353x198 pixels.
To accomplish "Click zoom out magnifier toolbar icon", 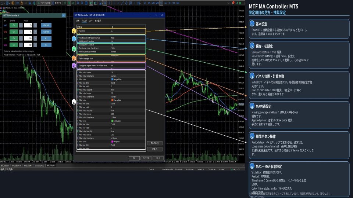I will click(82, 3).
